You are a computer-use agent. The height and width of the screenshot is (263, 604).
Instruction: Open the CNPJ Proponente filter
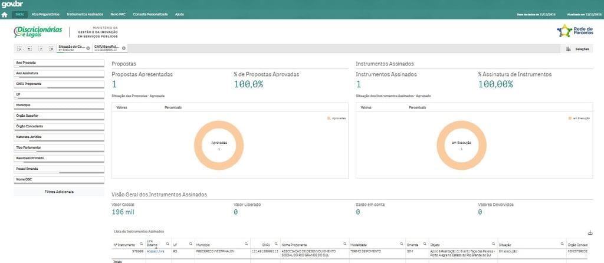click(x=59, y=84)
